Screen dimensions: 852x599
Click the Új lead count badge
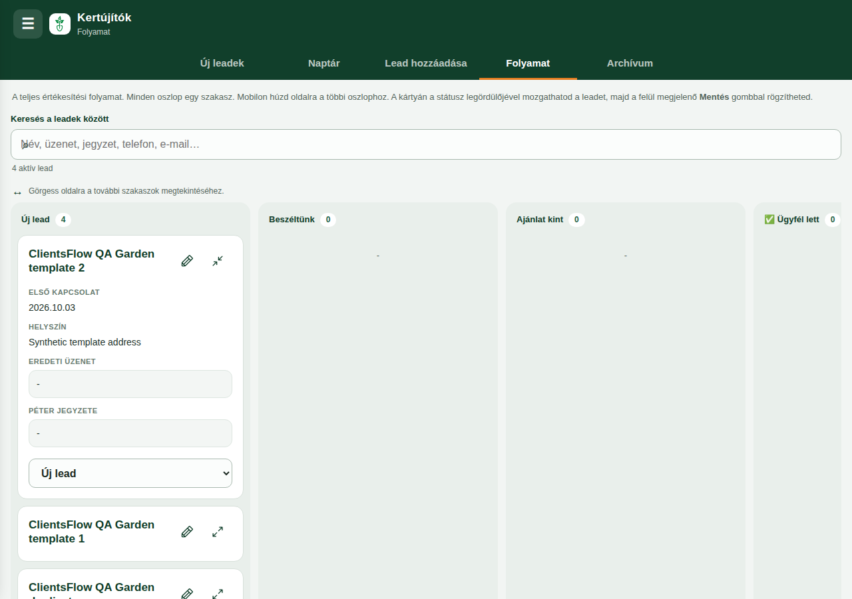coord(63,220)
